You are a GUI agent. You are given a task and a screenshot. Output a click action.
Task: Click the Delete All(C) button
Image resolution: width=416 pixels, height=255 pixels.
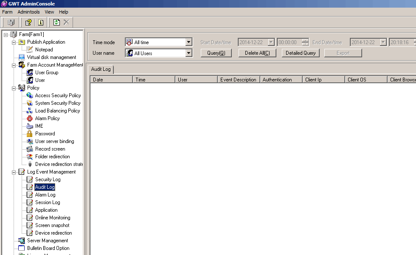click(x=257, y=53)
